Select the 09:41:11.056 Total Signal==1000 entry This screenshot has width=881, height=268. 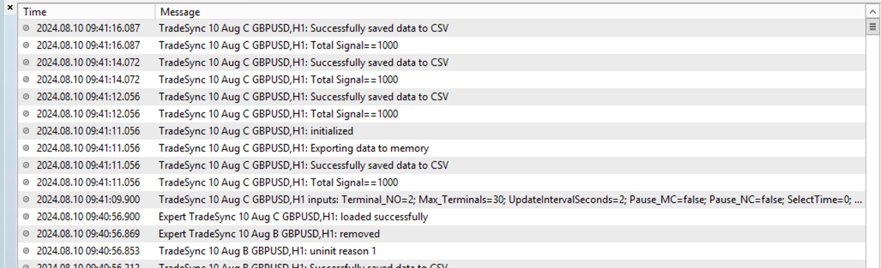[x=442, y=182]
